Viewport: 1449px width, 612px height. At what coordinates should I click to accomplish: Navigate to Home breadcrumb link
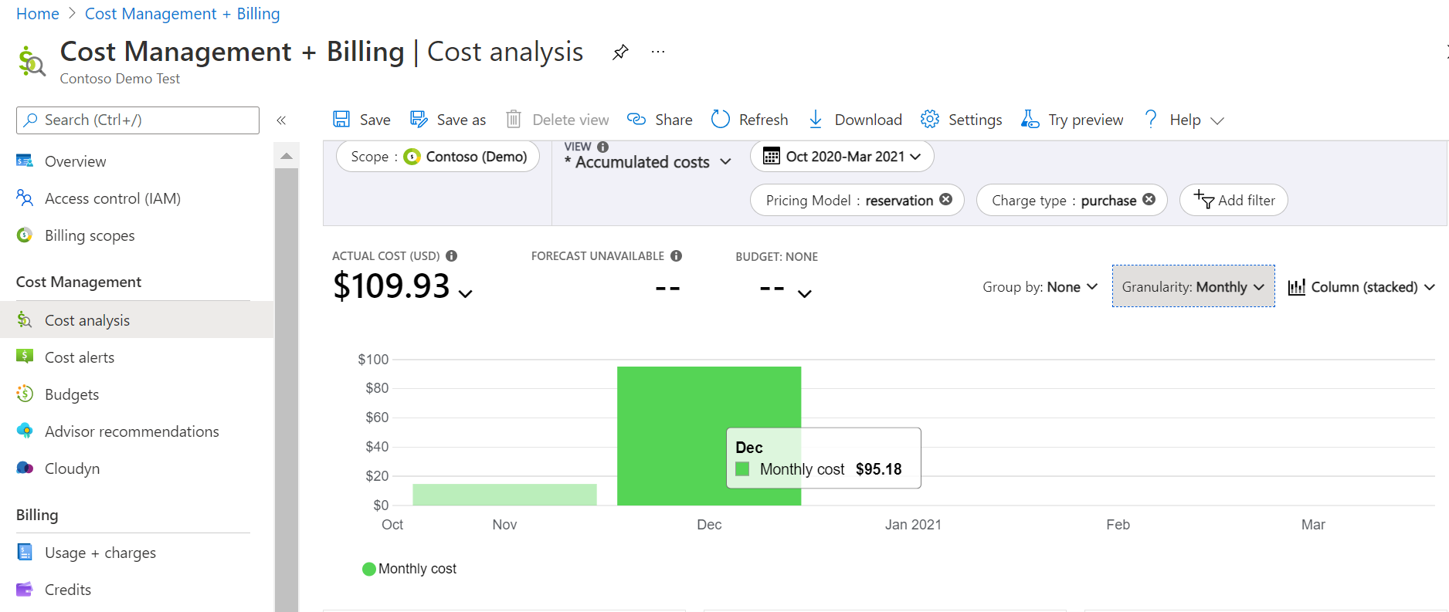point(37,14)
